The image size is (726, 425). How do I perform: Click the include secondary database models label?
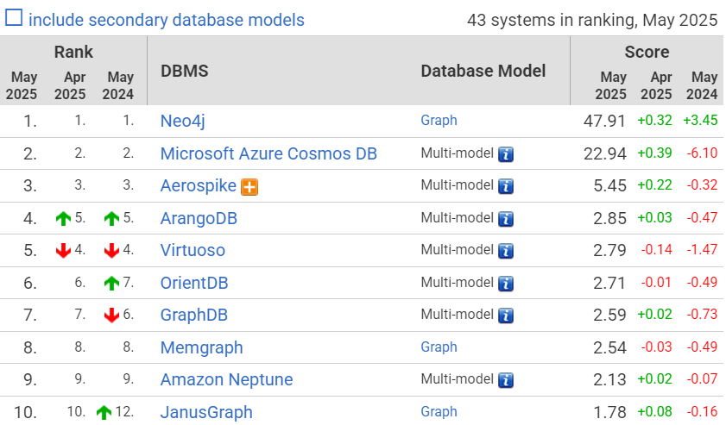point(167,20)
